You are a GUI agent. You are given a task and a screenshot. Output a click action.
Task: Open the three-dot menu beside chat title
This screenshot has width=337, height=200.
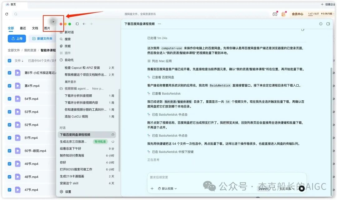[159, 24]
